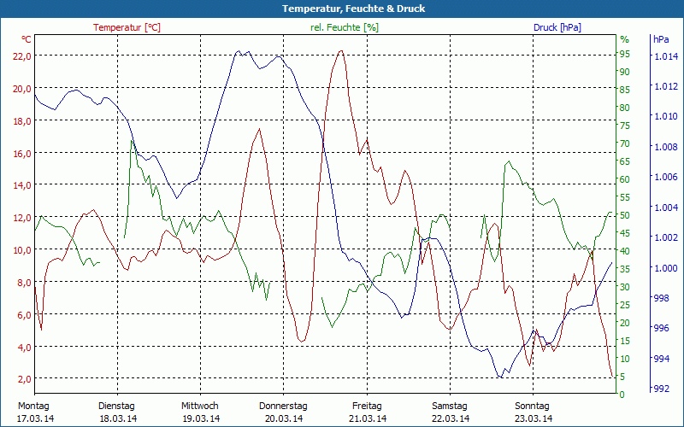The height and width of the screenshot is (427, 684).
Task: Click the 992 pressure axis value
Action: click(662, 389)
